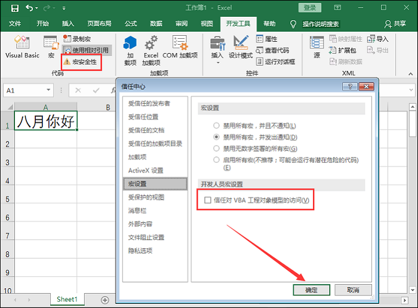The height and width of the screenshot is (308, 418).
Task: Select 隐私选项 category
Action: point(155,251)
